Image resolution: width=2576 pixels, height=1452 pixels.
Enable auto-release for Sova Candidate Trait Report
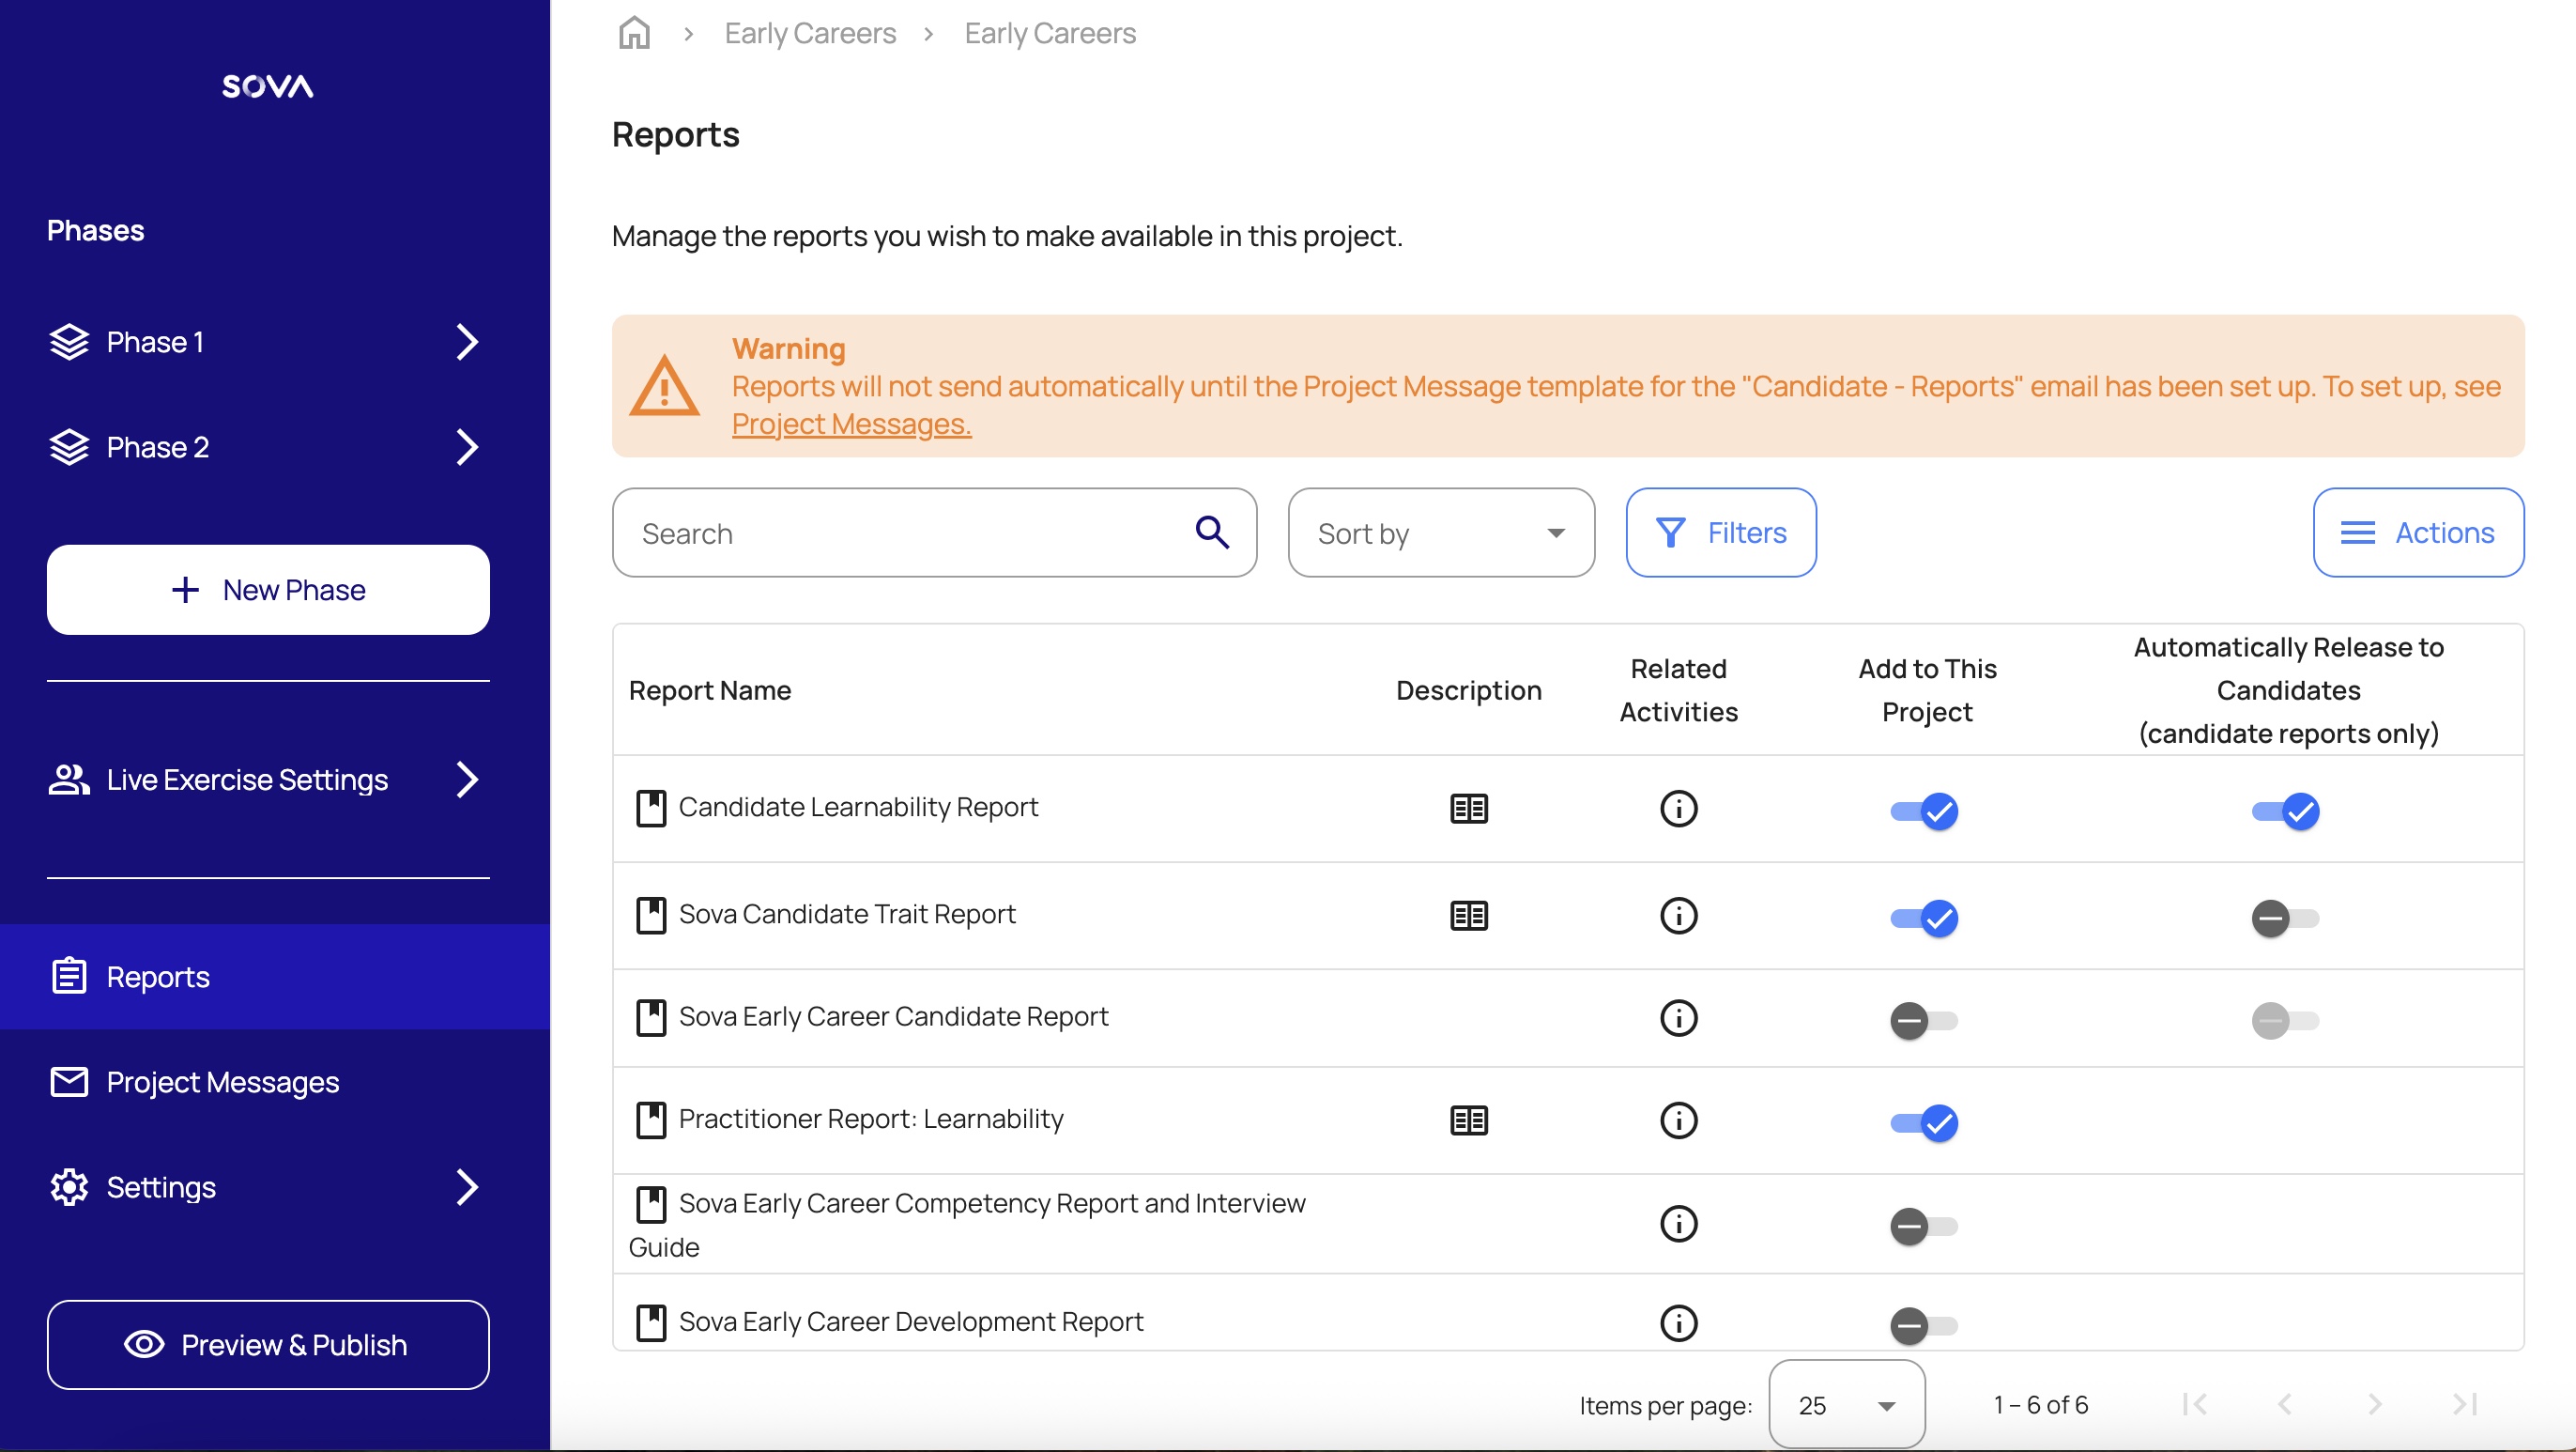tap(2284, 919)
